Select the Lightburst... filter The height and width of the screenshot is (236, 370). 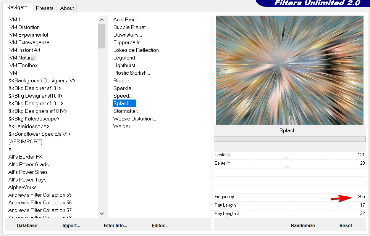tap(126, 65)
